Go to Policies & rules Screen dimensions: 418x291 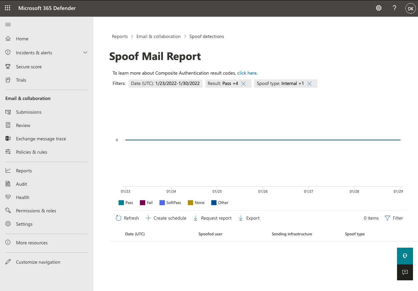31,152
